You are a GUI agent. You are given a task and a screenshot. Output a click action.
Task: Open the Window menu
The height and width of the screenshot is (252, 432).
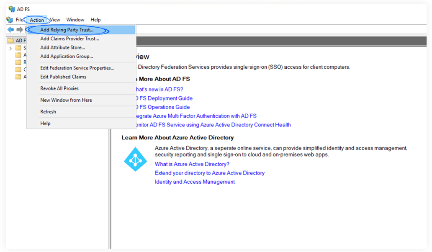click(x=75, y=19)
